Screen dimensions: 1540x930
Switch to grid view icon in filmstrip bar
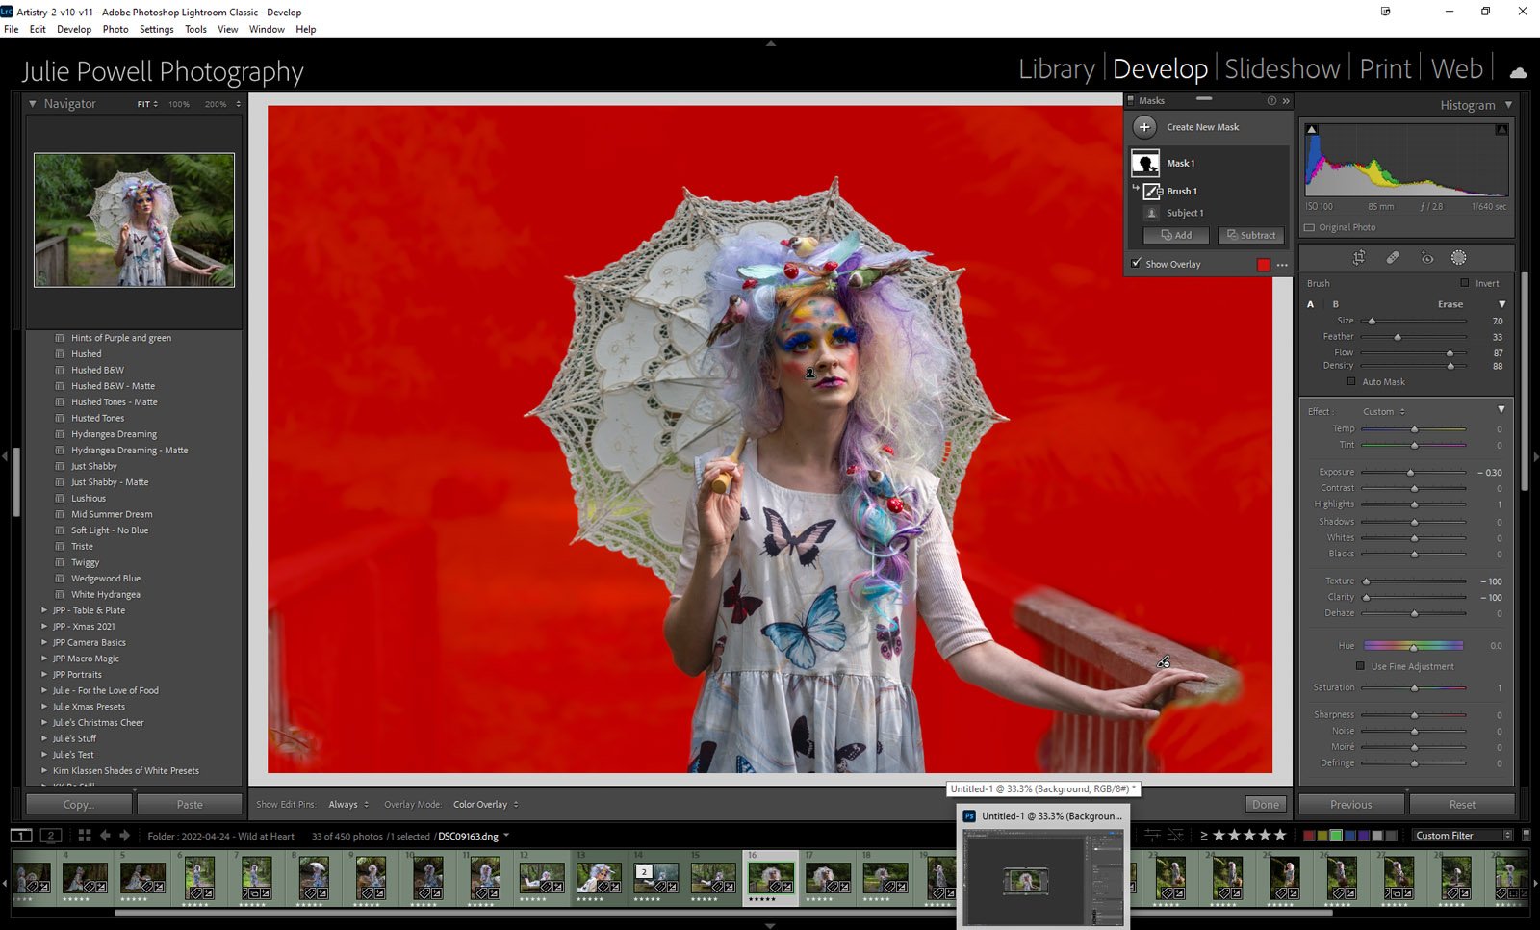click(x=85, y=835)
